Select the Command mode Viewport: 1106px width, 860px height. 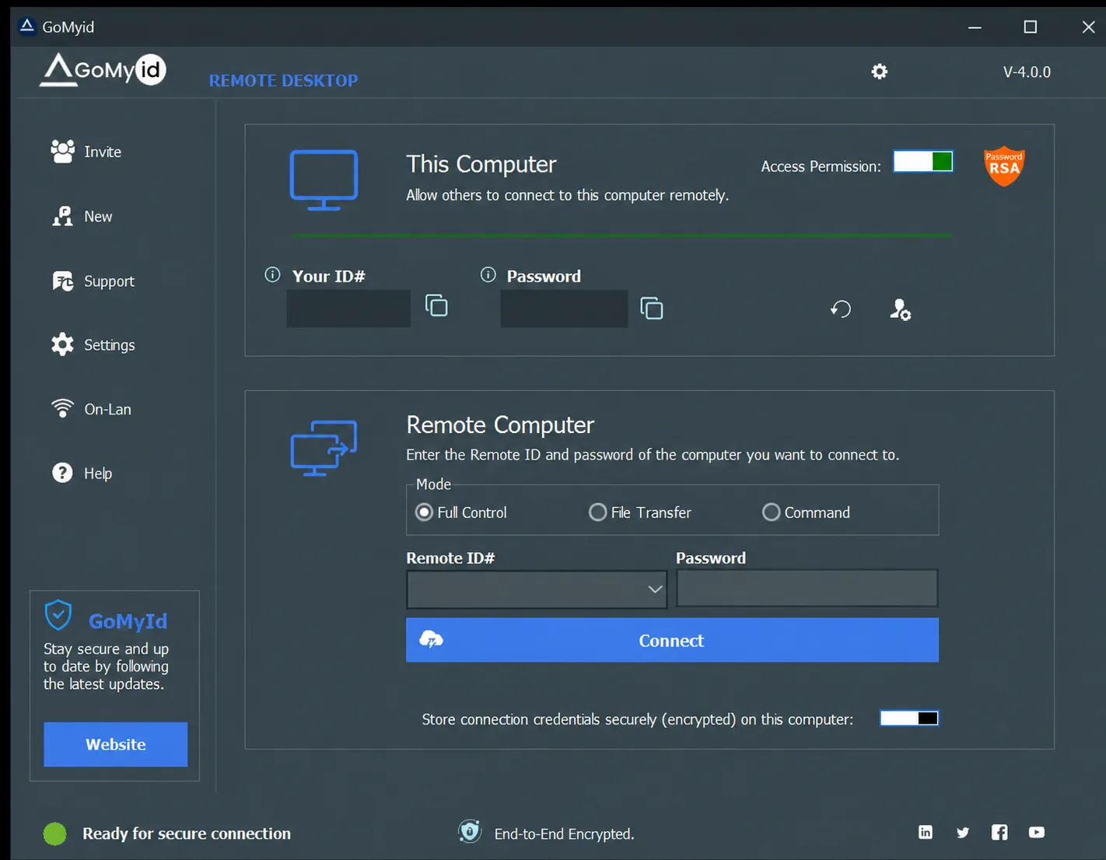(x=806, y=512)
